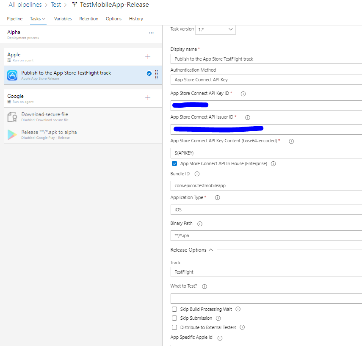Show info for Skip Build Processing Wait
This screenshot has width=362, height=346.
[x=238, y=309]
